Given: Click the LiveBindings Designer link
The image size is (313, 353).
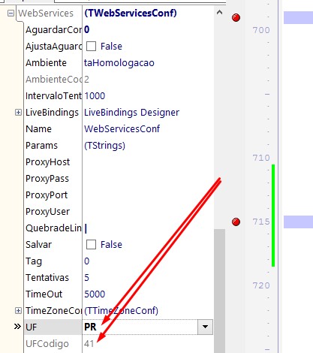Looking at the screenshot, I should coord(131,113).
